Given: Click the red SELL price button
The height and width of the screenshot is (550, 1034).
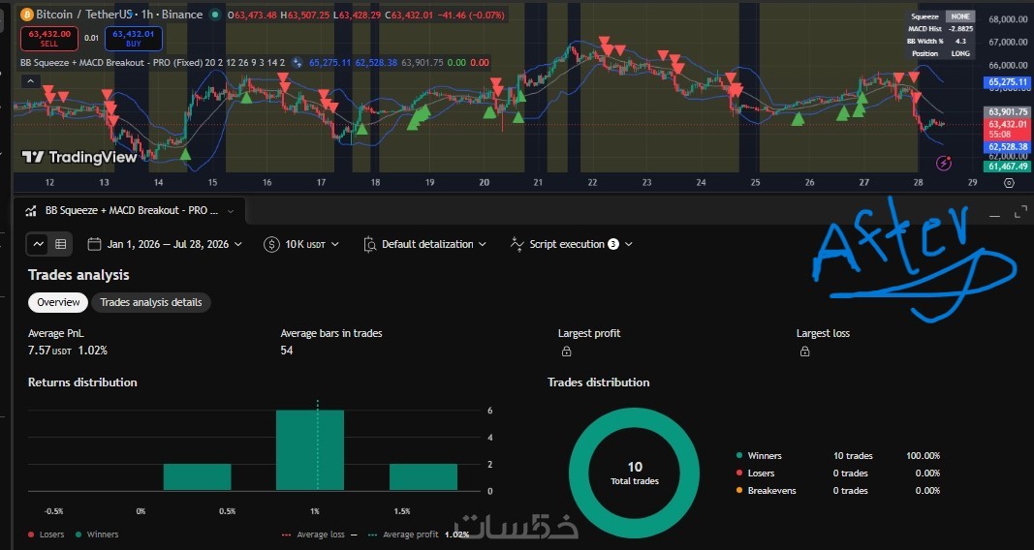Looking at the screenshot, I should [48, 39].
